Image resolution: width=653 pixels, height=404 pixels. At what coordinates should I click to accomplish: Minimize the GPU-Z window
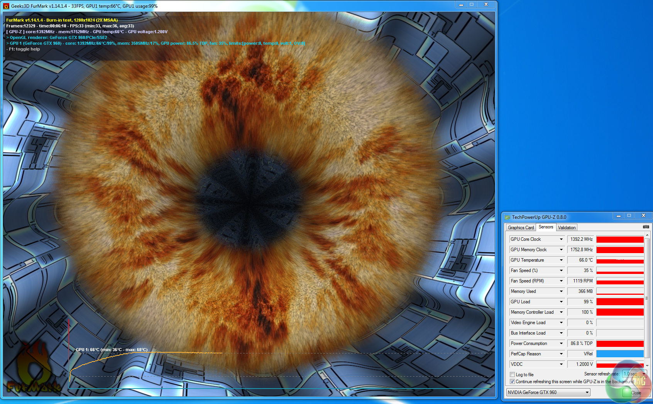coord(618,216)
